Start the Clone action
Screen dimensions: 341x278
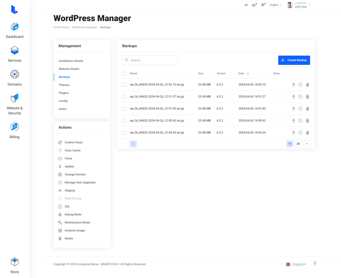coord(65,159)
